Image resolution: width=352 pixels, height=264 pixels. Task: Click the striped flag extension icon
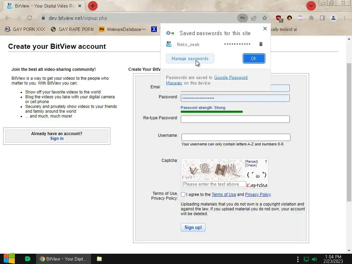300,18
